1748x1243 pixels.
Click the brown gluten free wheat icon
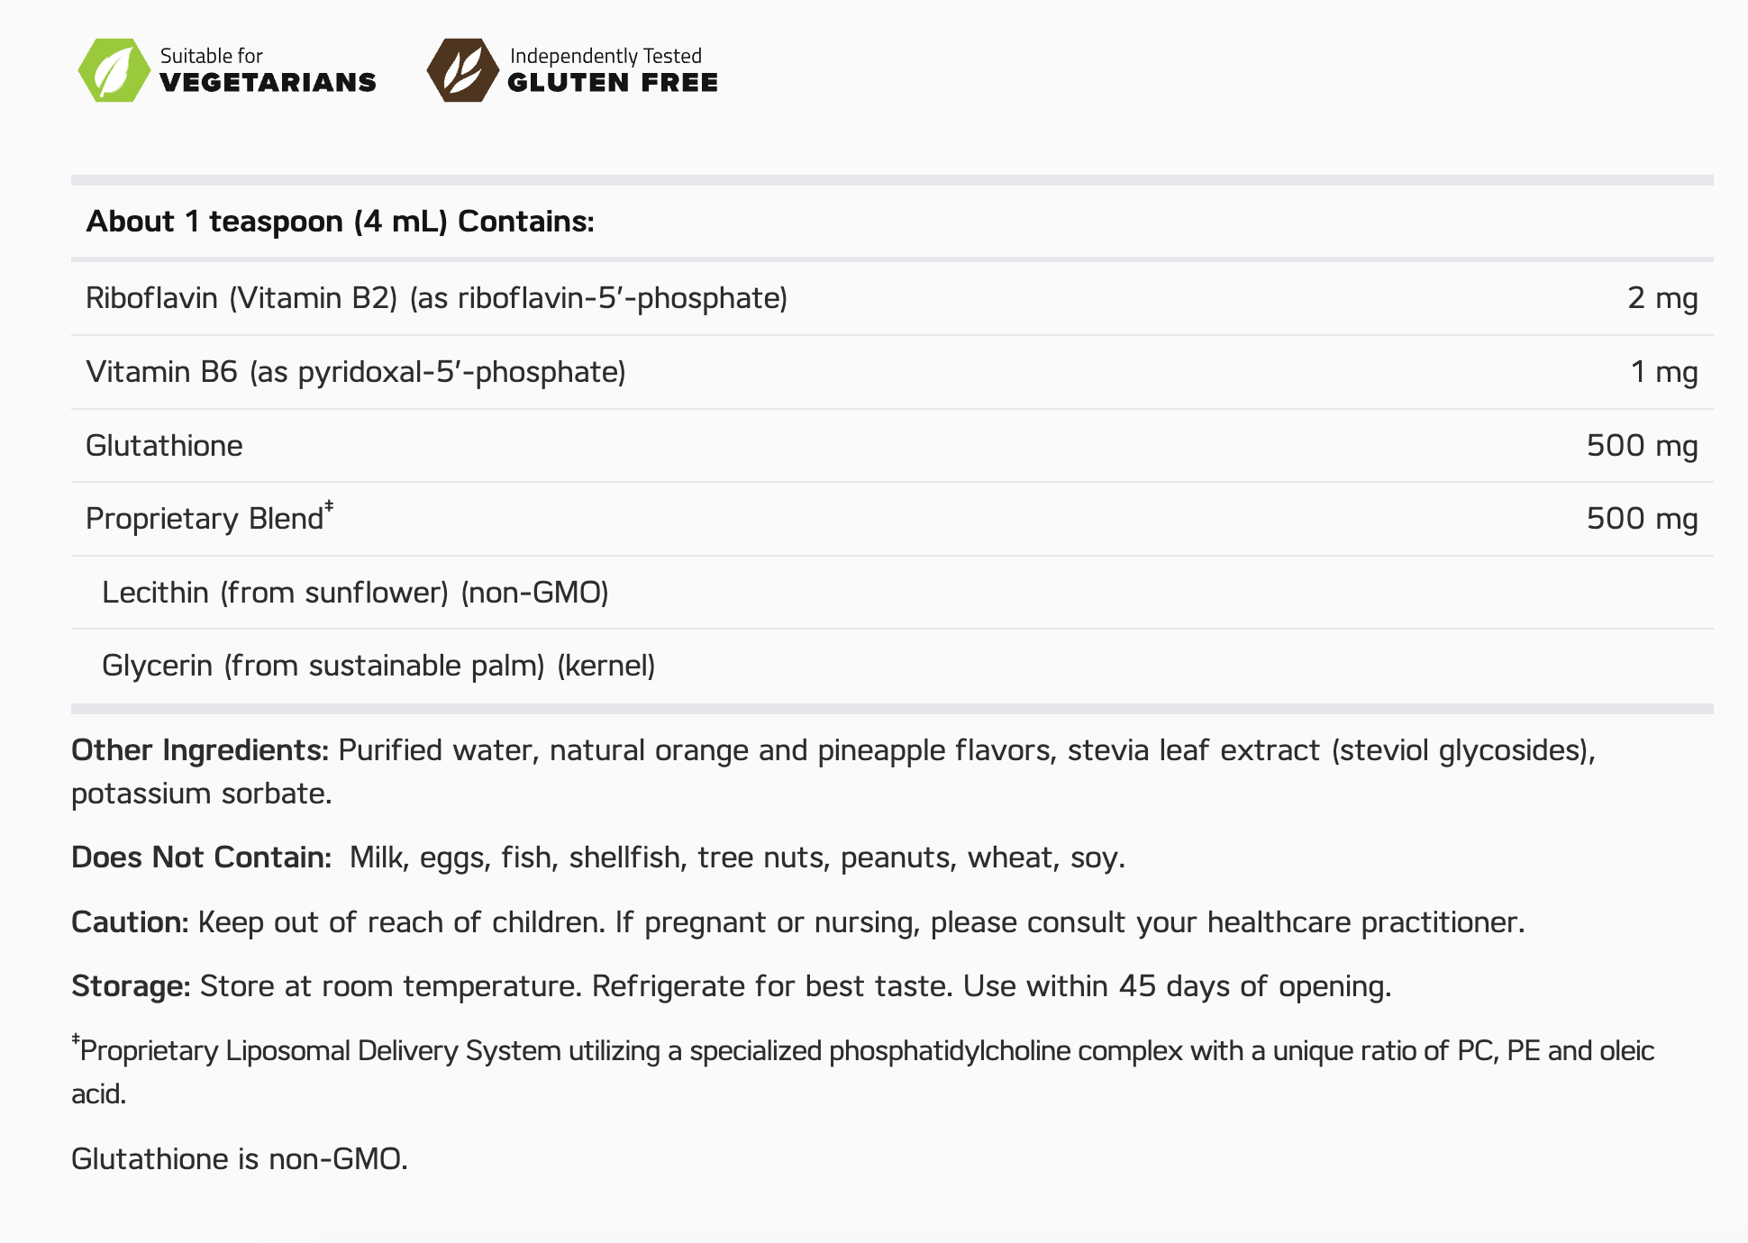[x=462, y=70]
